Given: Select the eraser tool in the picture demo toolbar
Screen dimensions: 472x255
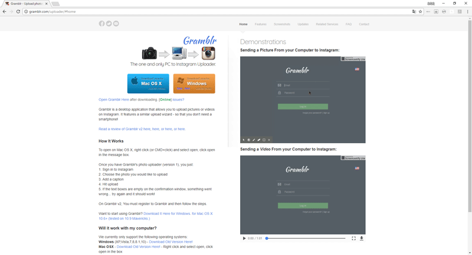Looking at the screenshot, I should click(259, 140).
